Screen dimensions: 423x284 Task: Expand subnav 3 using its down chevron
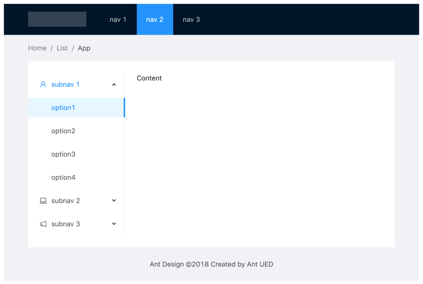pyautogui.click(x=114, y=224)
